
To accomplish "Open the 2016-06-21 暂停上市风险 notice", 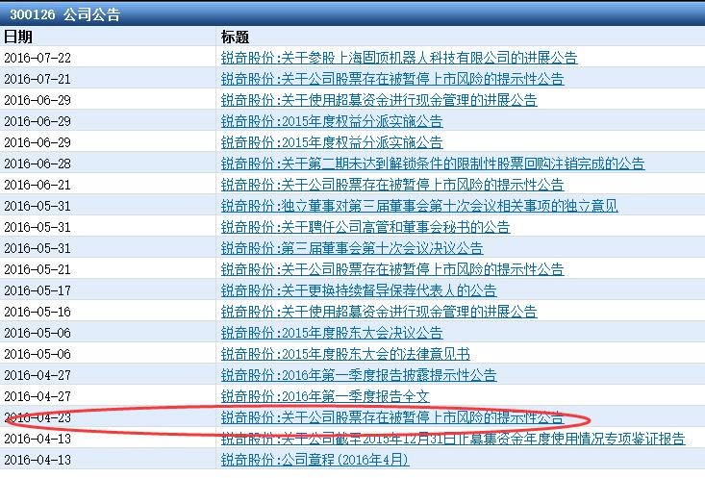I will (392, 185).
